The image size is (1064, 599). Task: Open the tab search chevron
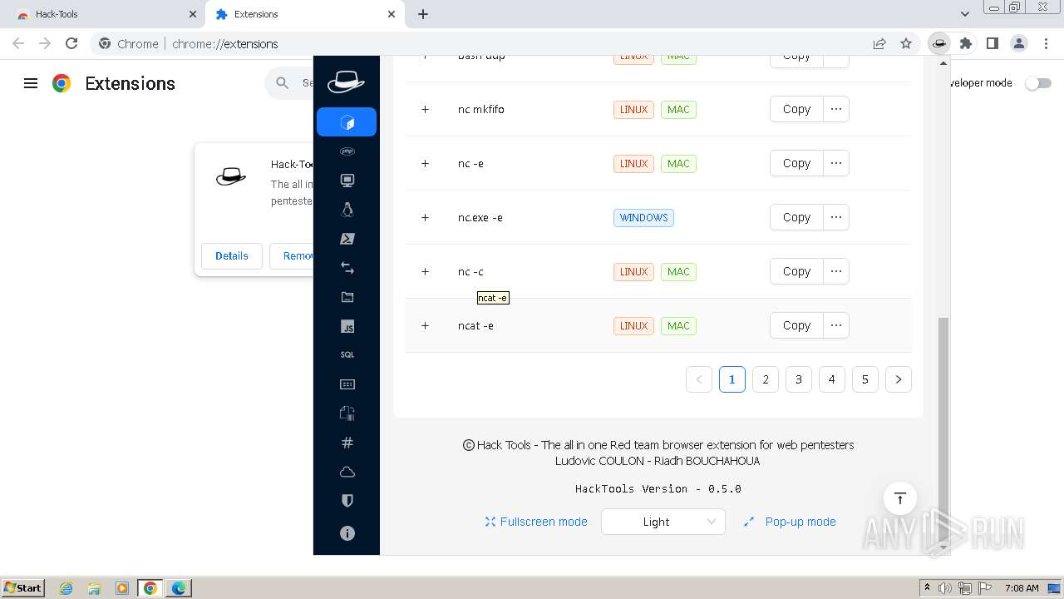point(964,14)
